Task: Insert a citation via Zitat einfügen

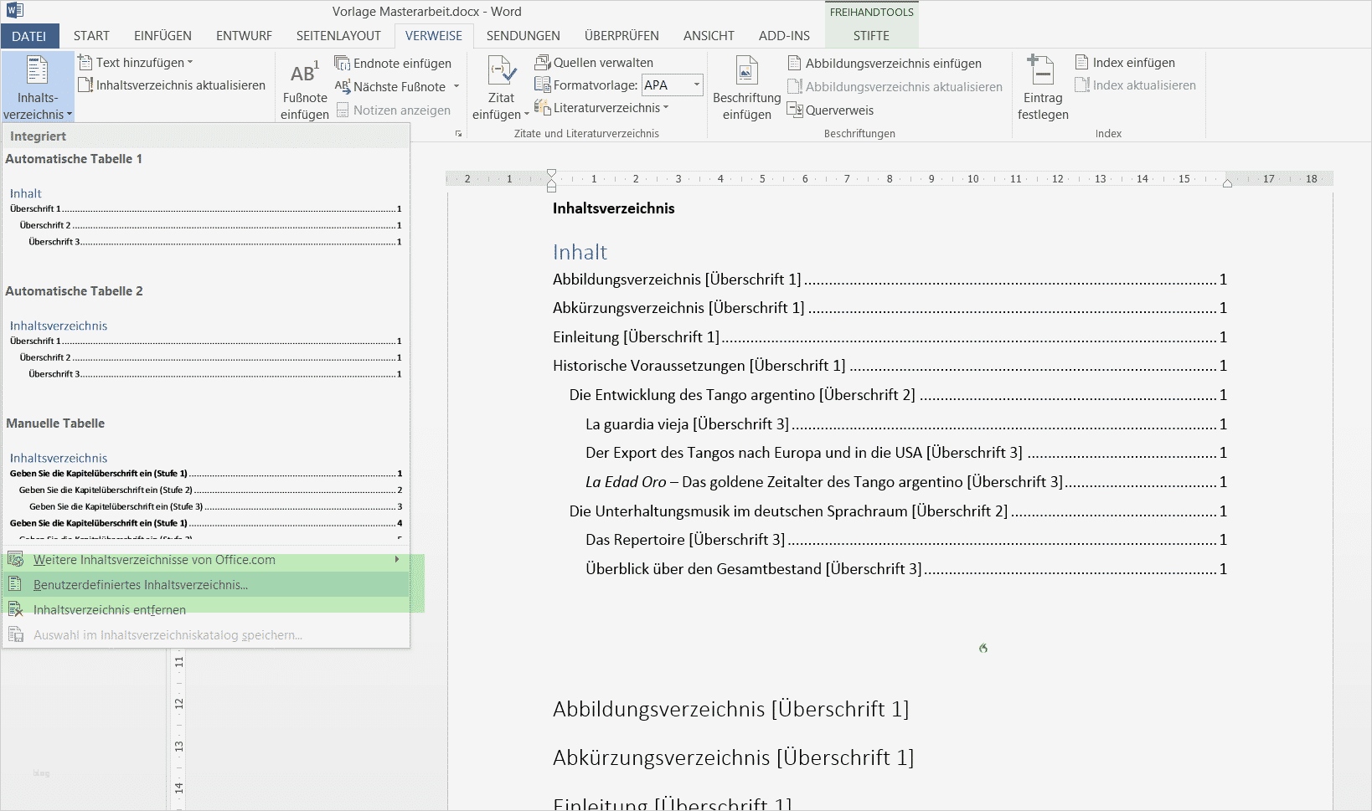Action: coord(500,87)
